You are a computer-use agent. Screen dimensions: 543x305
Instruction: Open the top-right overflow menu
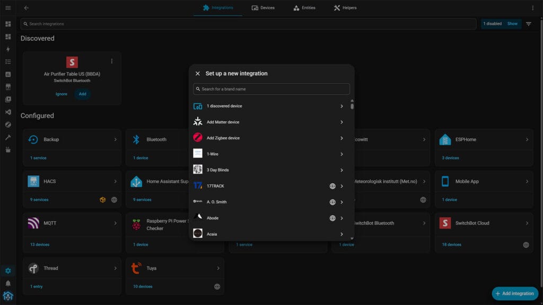532,7
